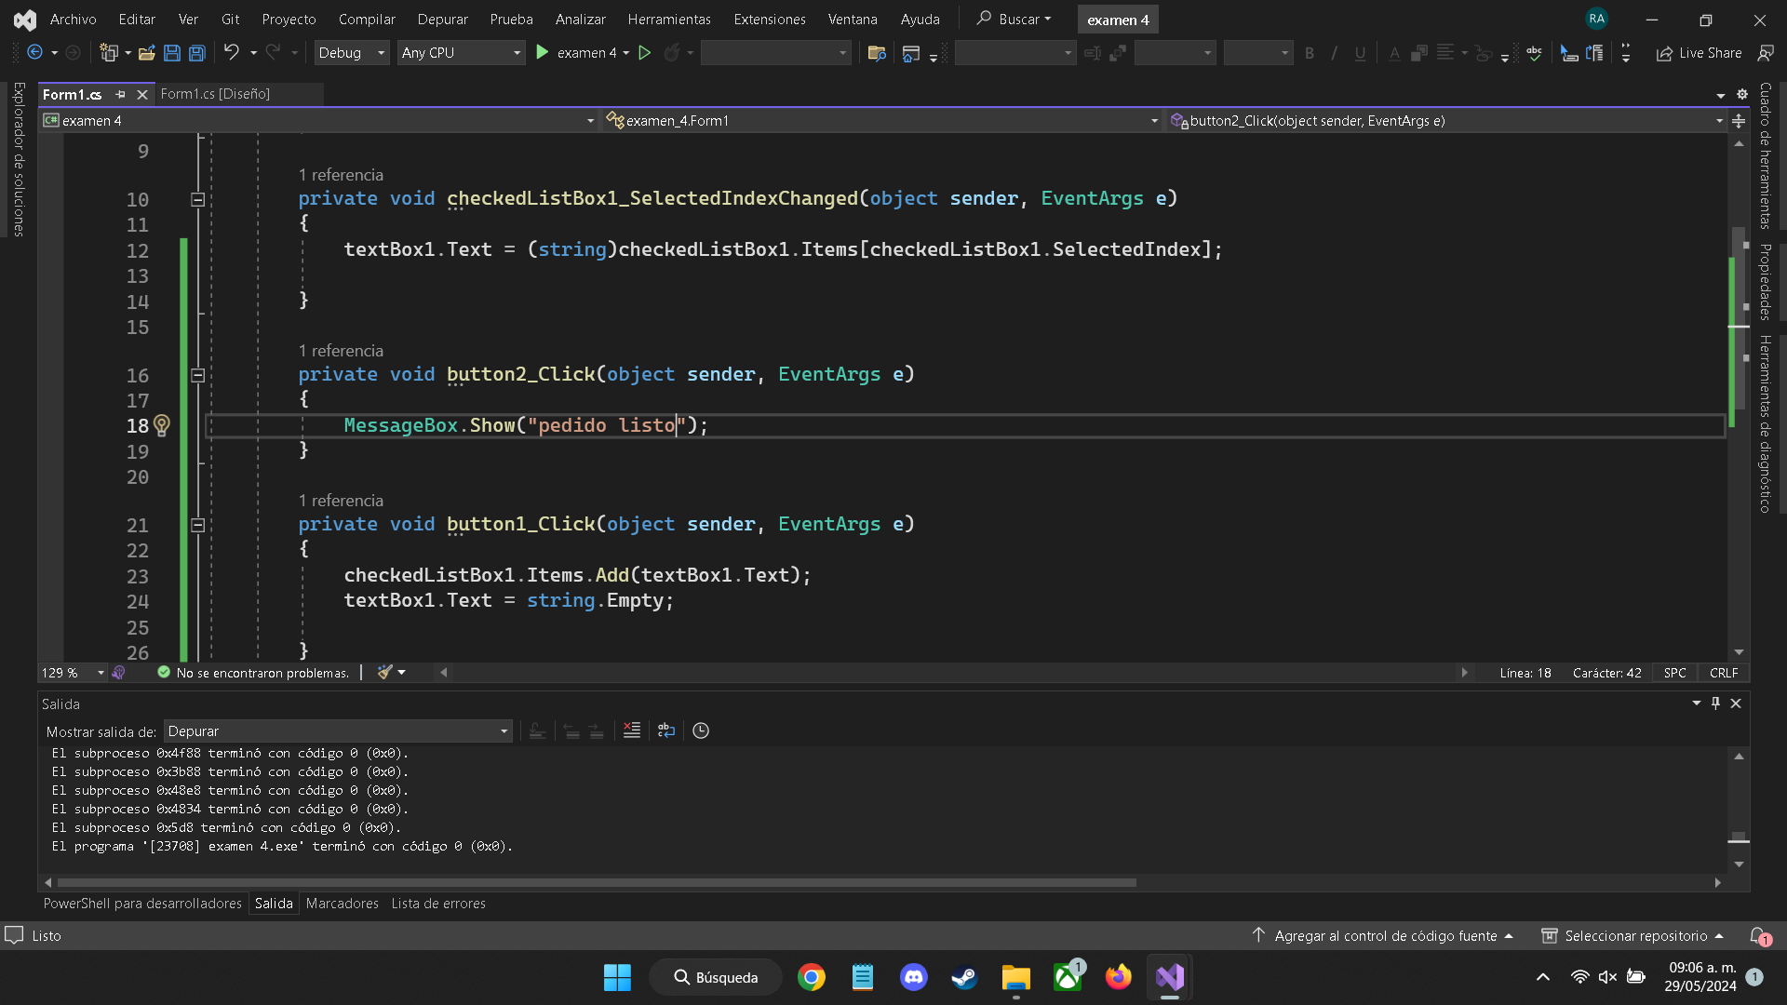The image size is (1787, 1005).
Task: Click the output panel horizontal scrollbar
Action: click(596, 882)
